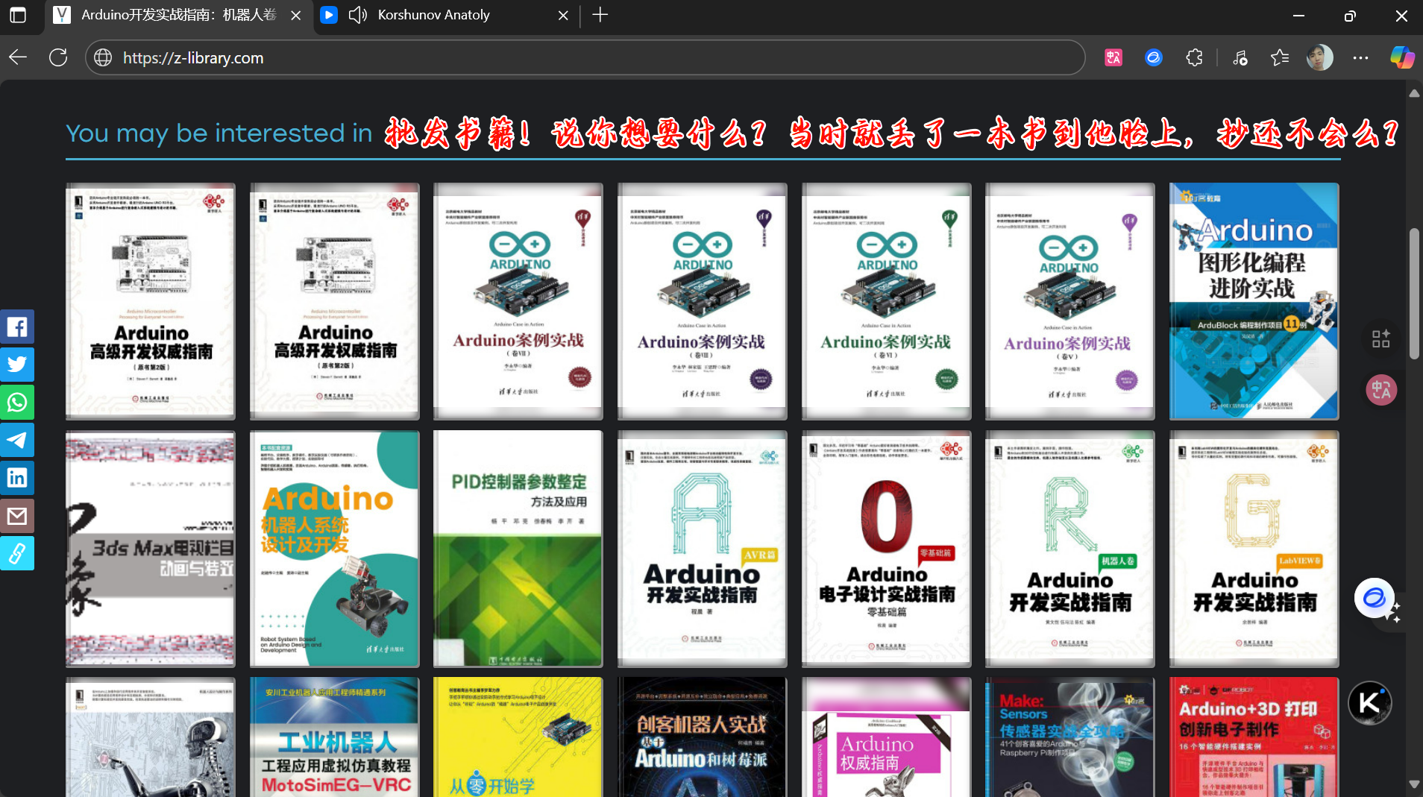Open a new tab with the plus button
Viewport: 1423px width, 797px height.
click(600, 15)
